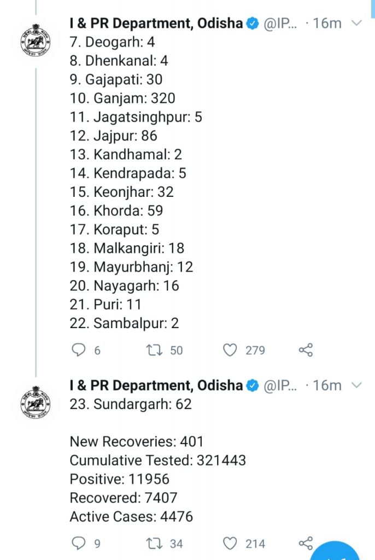Open more options chevron on second tweet

[356, 385]
